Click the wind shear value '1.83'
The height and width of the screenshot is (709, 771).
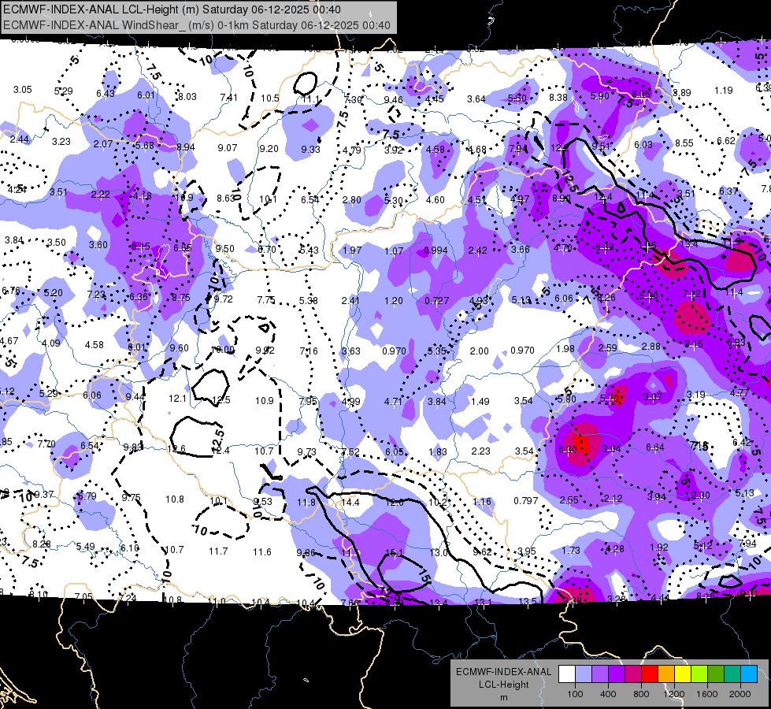tap(438, 451)
